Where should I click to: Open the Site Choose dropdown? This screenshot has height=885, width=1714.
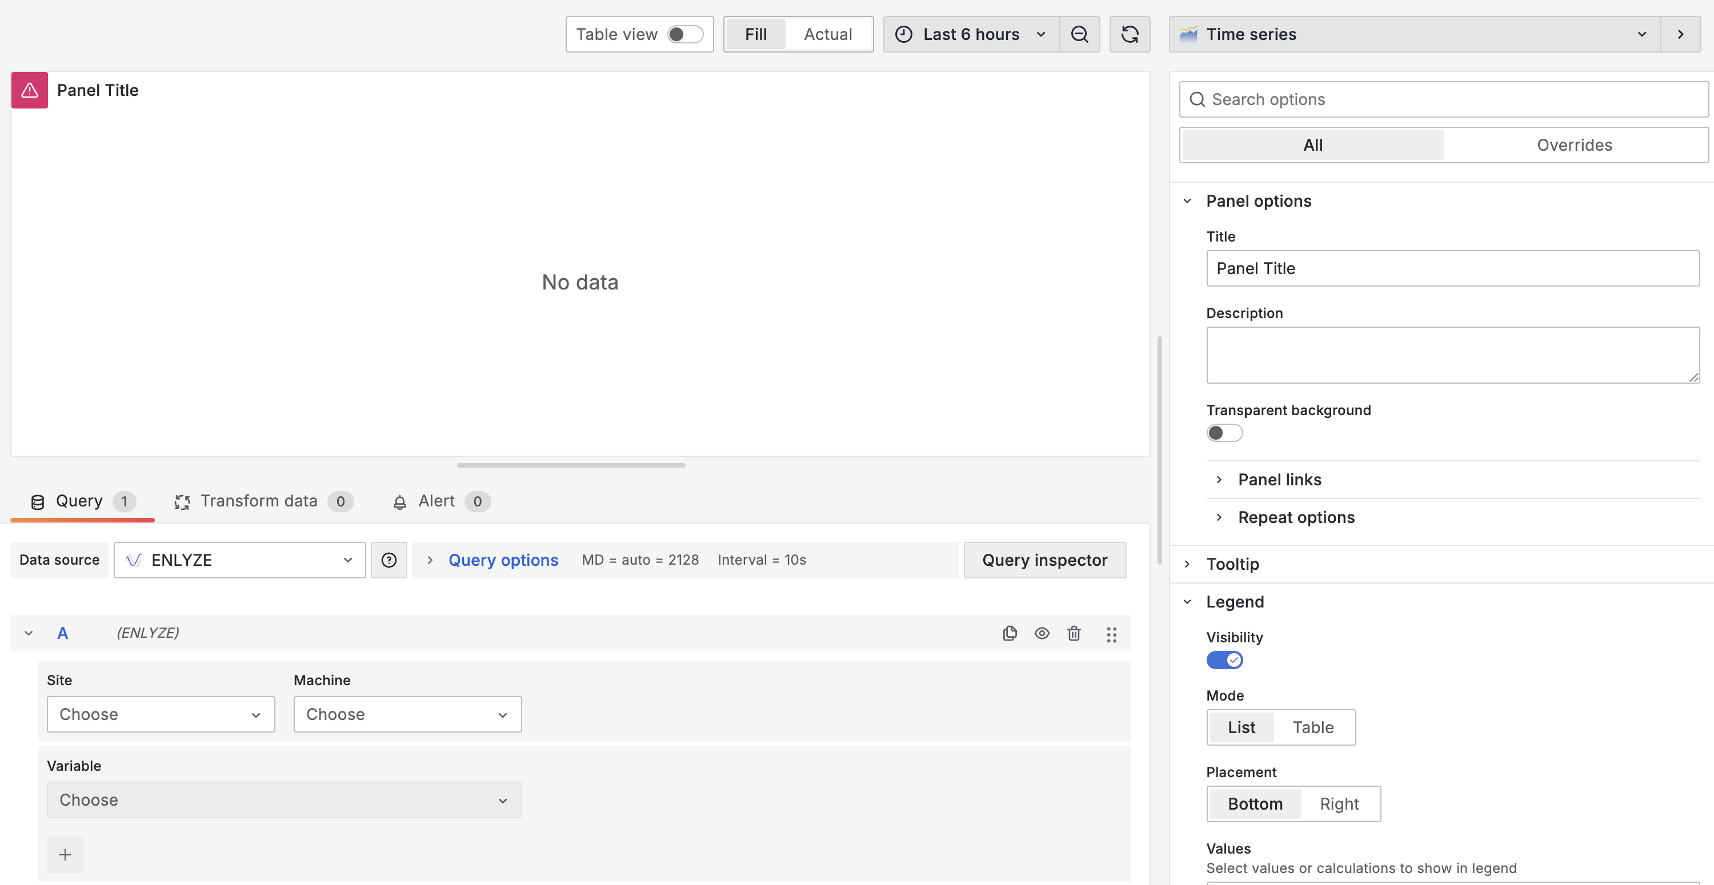(161, 714)
